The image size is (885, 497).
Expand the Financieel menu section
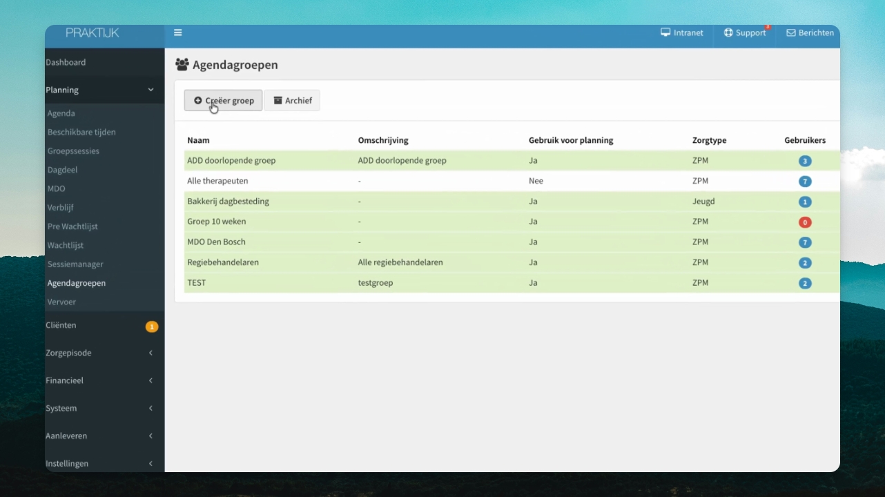coord(104,380)
